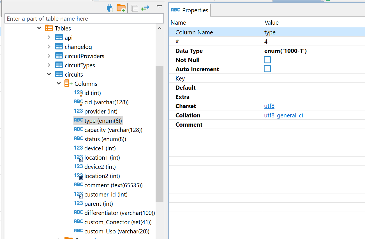365x239 pixels.
Task: Click the circuits table icon
Action: point(59,74)
